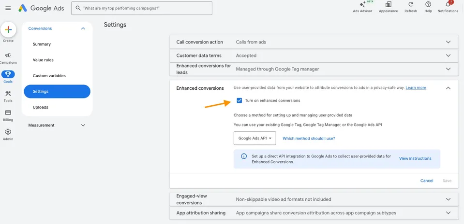464x224 pixels.
Task: Open the Summary page
Action: tap(42, 44)
